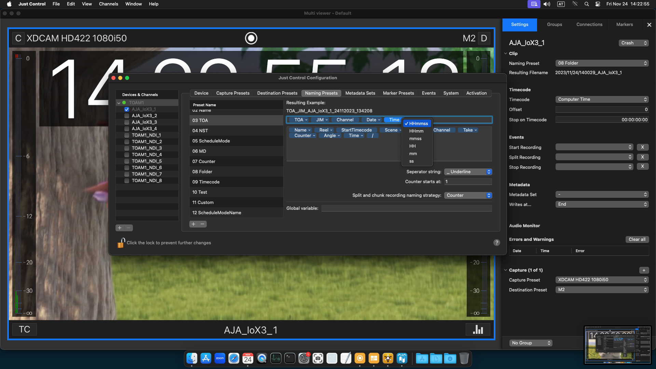Open the Groups tab in side panel
The width and height of the screenshot is (656, 369).
point(554,25)
